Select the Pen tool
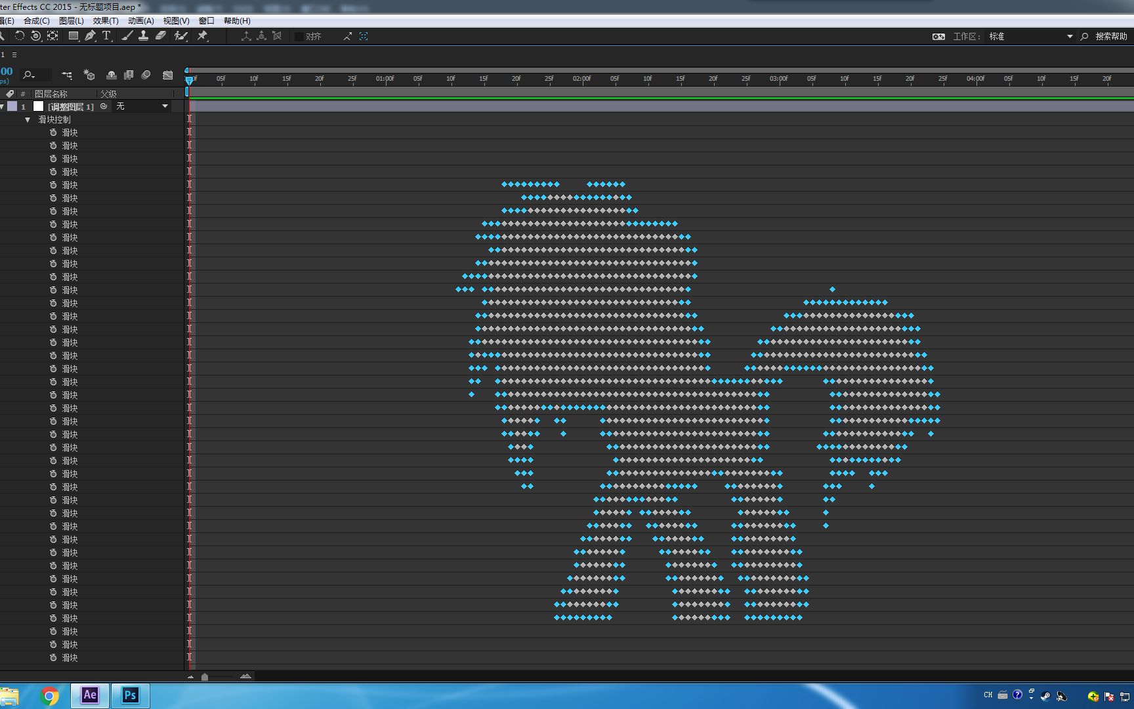The width and height of the screenshot is (1134, 709). [x=90, y=36]
